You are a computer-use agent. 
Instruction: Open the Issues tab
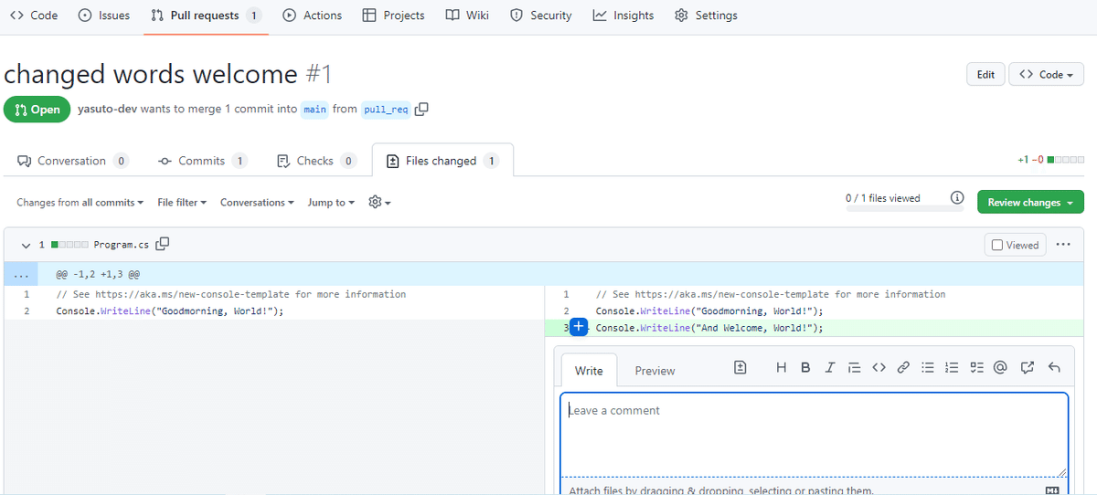pos(104,16)
